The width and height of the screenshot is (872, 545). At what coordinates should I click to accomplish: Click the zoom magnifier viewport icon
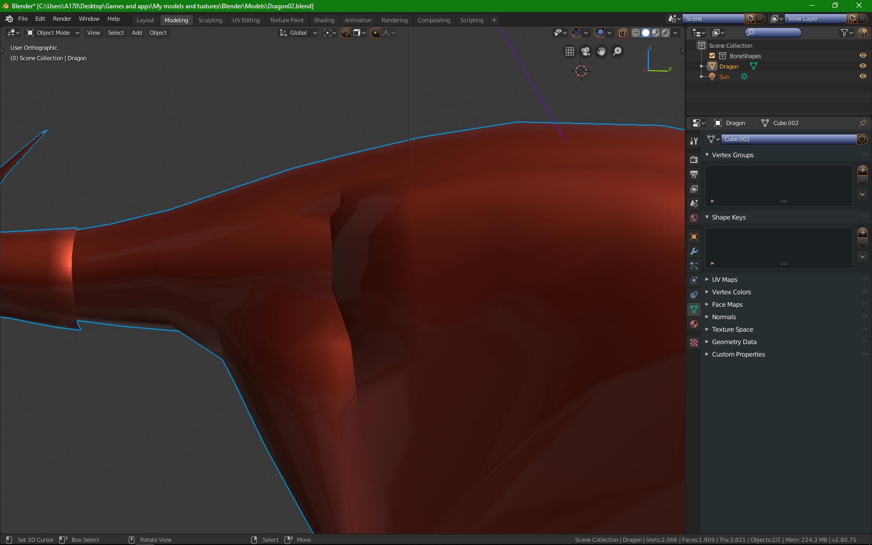617,51
